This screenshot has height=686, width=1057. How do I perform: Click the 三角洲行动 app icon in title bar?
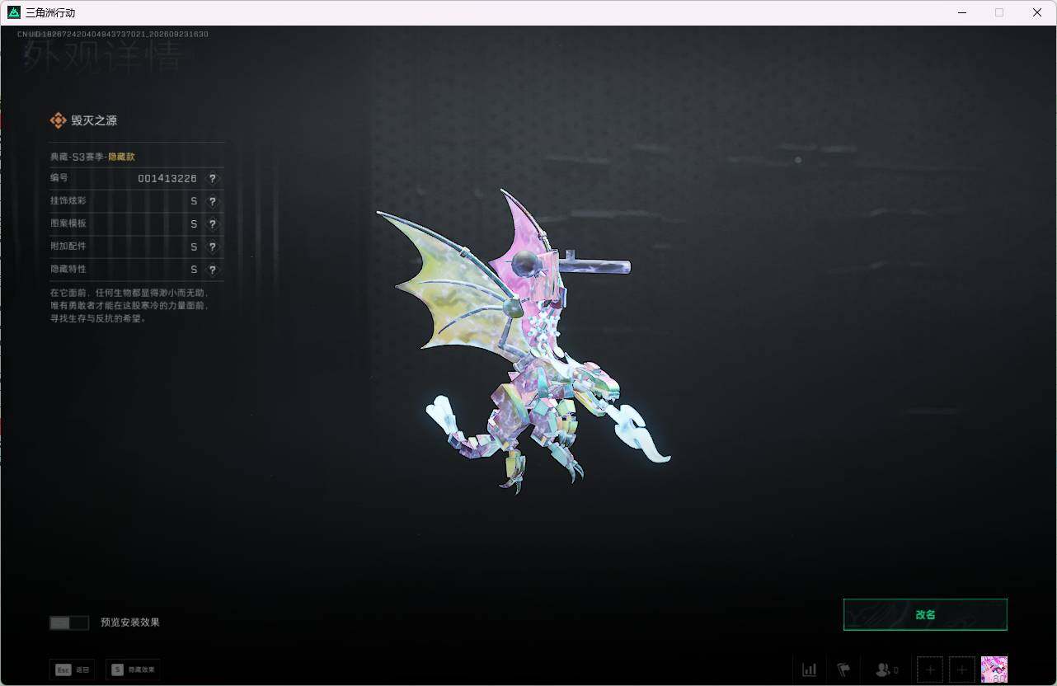(x=14, y=12)
